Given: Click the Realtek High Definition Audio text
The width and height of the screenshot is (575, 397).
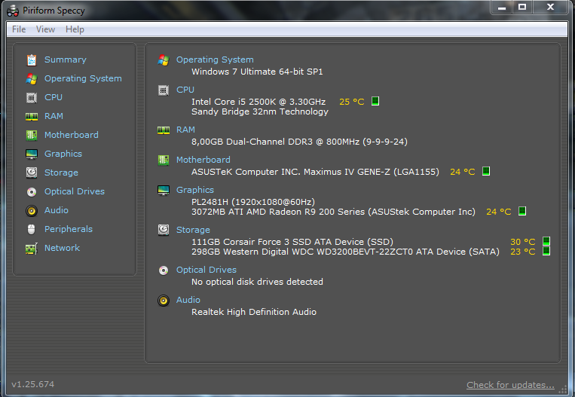Looking at the screenshot, I should (254, 312).
